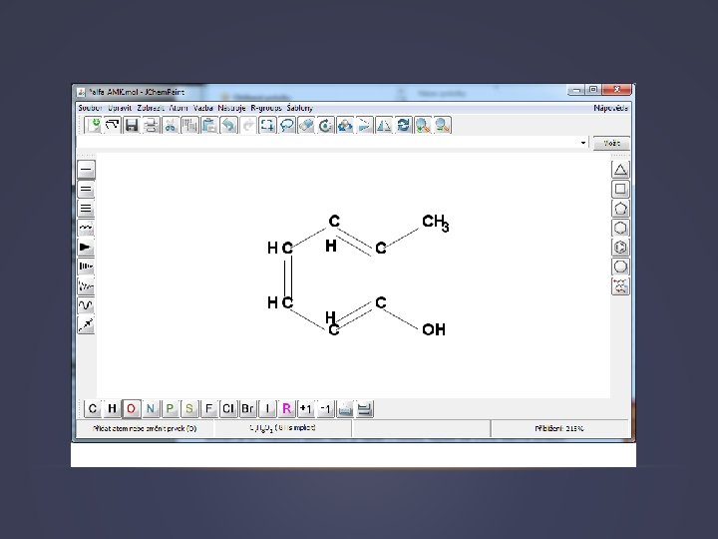Select the solid wedge bond tool
The height and width of the screenshot is (539, 718).
click(x=86, y=248)
